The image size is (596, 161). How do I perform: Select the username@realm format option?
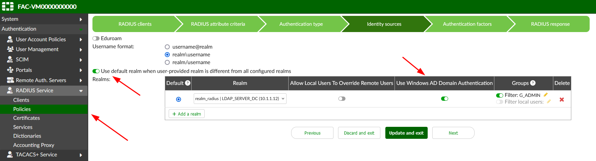coord(167,47)
